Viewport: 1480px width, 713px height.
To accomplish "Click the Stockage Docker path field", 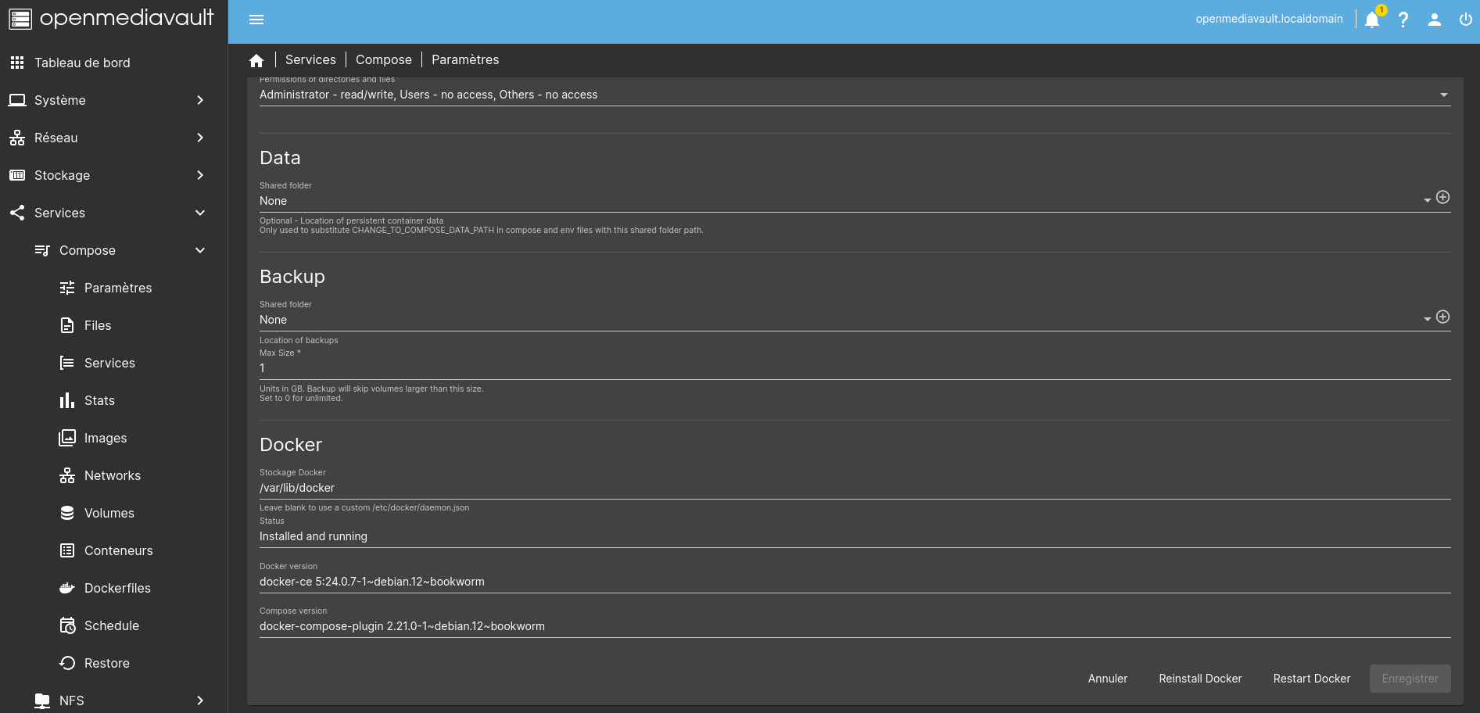I will pos(855,488).
